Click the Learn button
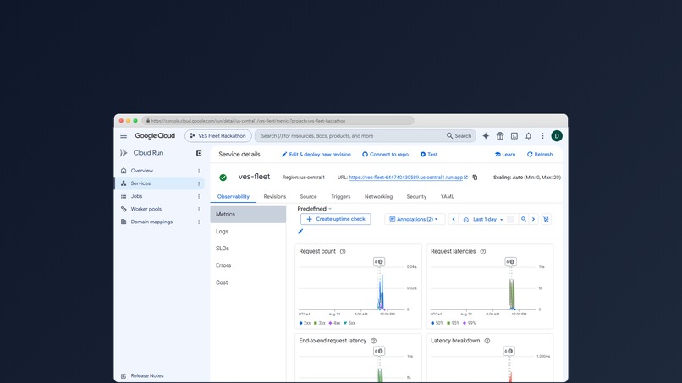The height and width of the screenshot is (383, 682). (x=505, y=155)
